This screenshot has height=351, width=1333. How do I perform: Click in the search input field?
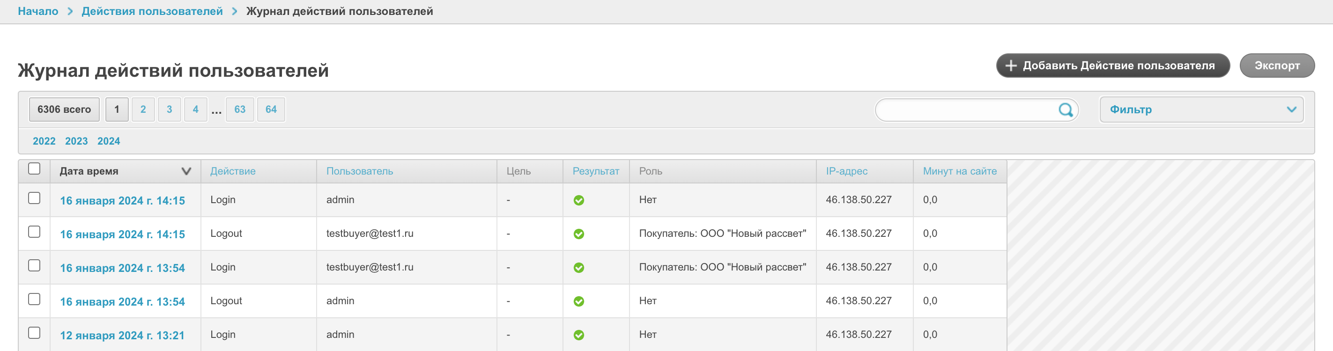coord(965,110)
